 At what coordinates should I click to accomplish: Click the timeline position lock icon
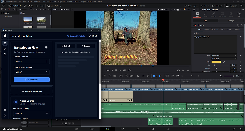(x=148, y=76)
